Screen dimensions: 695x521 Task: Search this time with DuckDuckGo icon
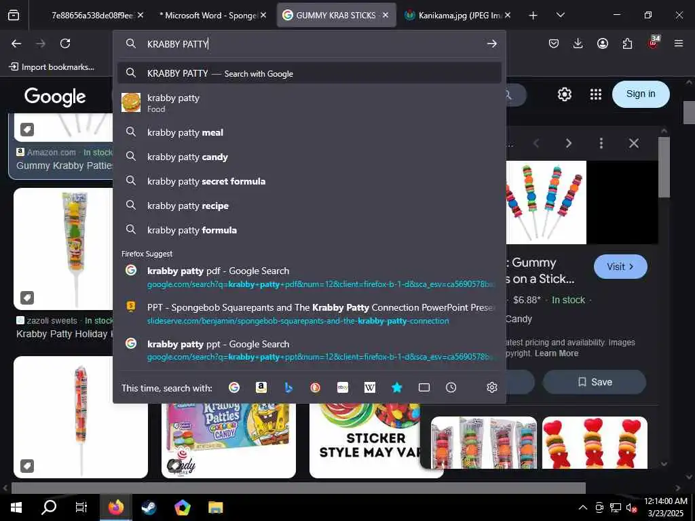click(x=315, y=387)
